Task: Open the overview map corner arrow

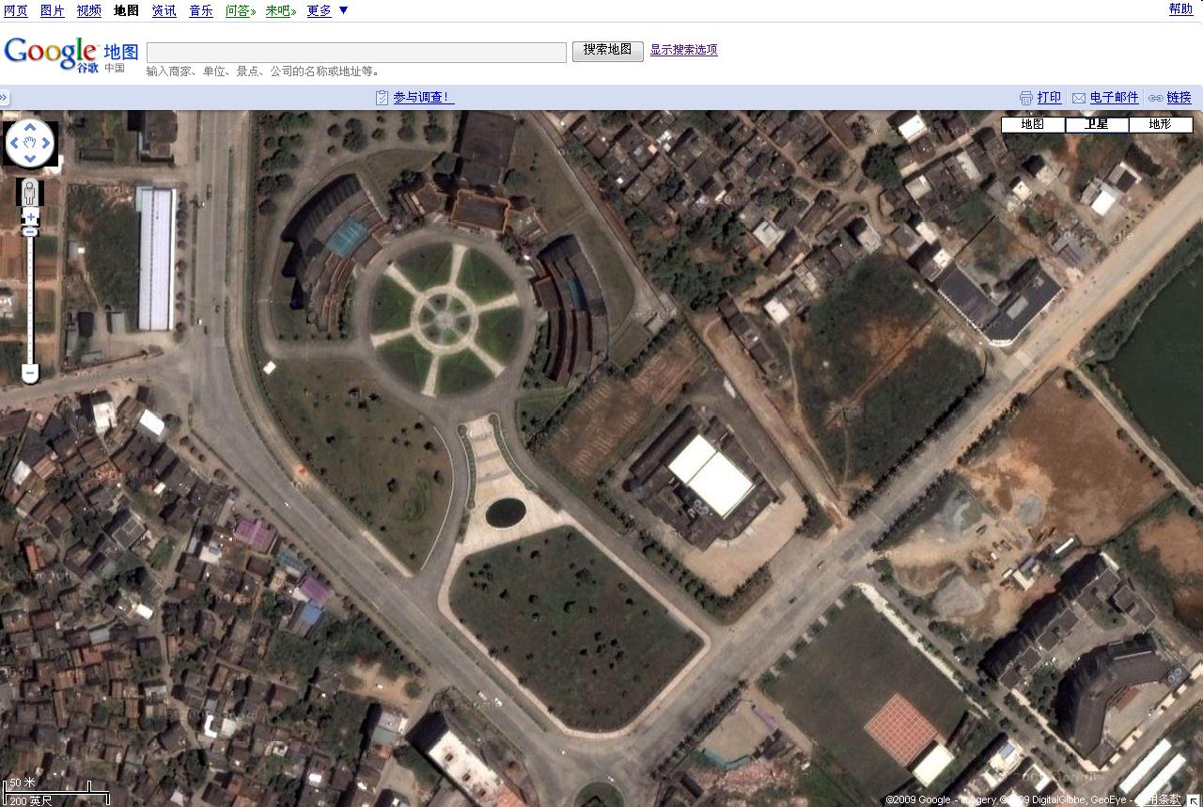Action: click(x=1194, y=799)
